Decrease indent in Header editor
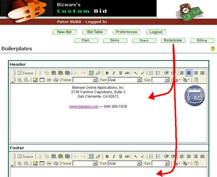This screenshot has width=217, height=177. pyautogui.click(x=166, y=73)
